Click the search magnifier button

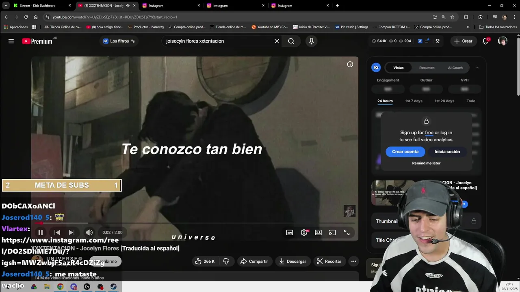pyautogui.click(x=291, y=41)
